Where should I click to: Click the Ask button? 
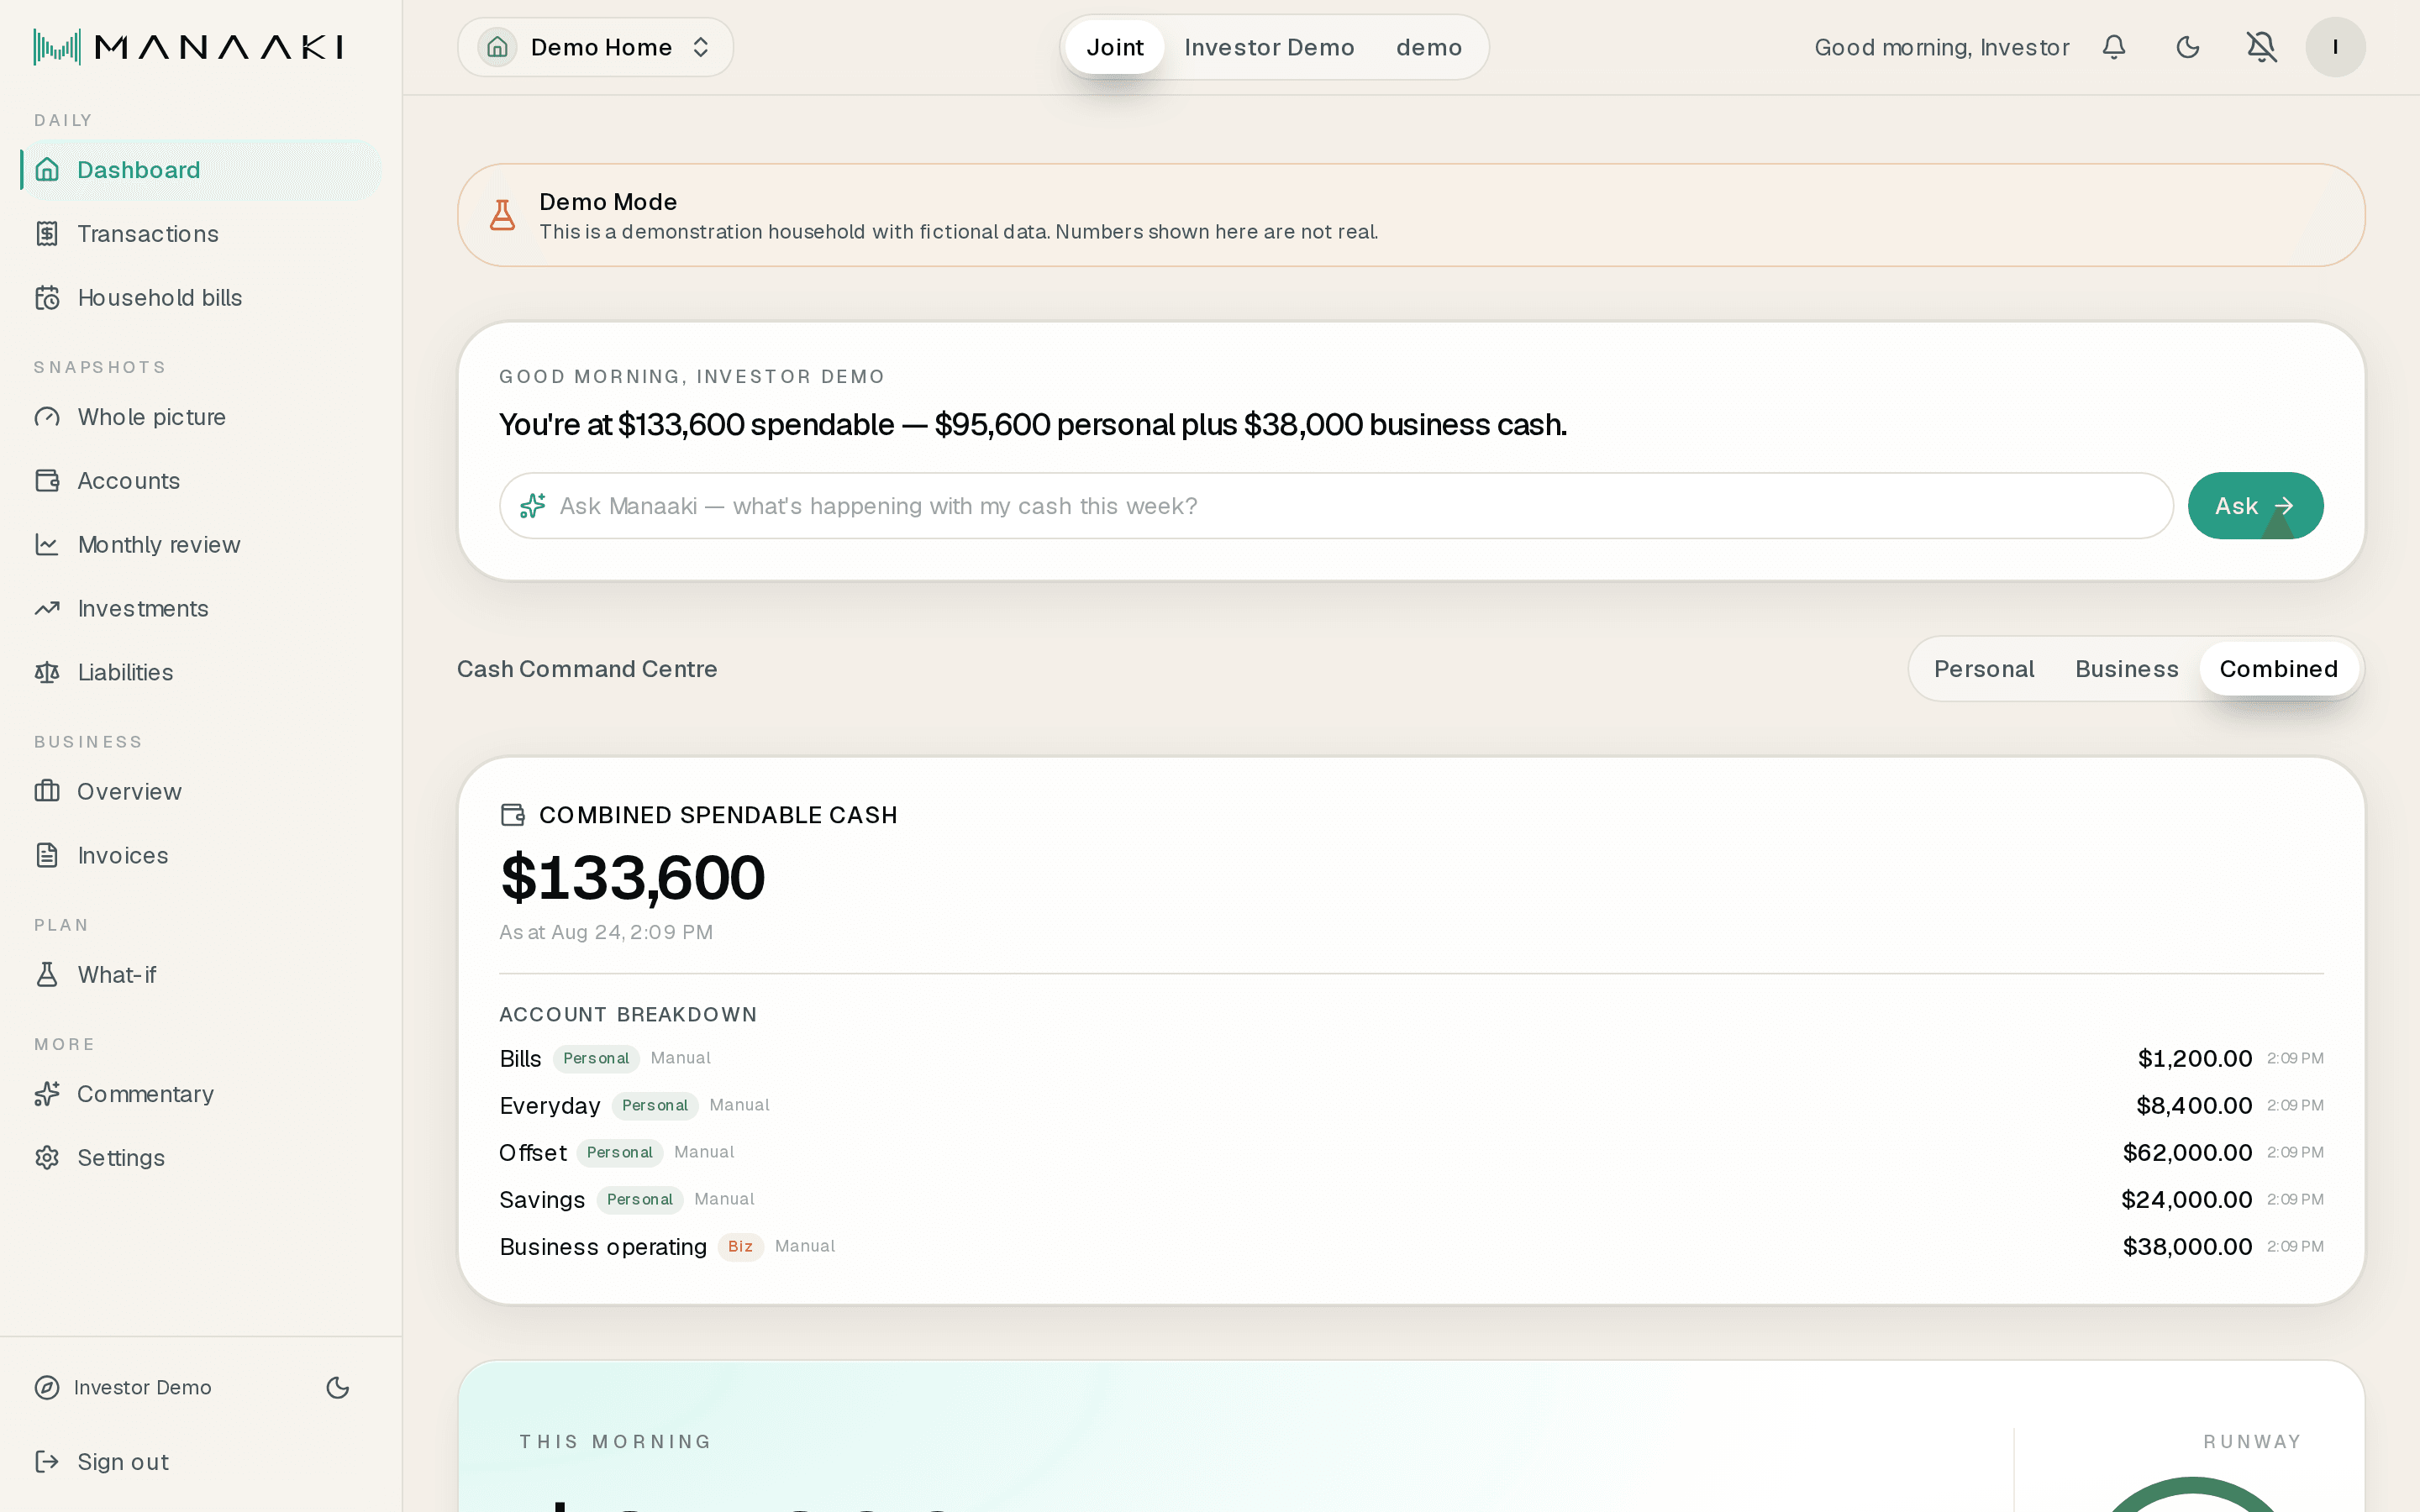(x=2255, y=506)
